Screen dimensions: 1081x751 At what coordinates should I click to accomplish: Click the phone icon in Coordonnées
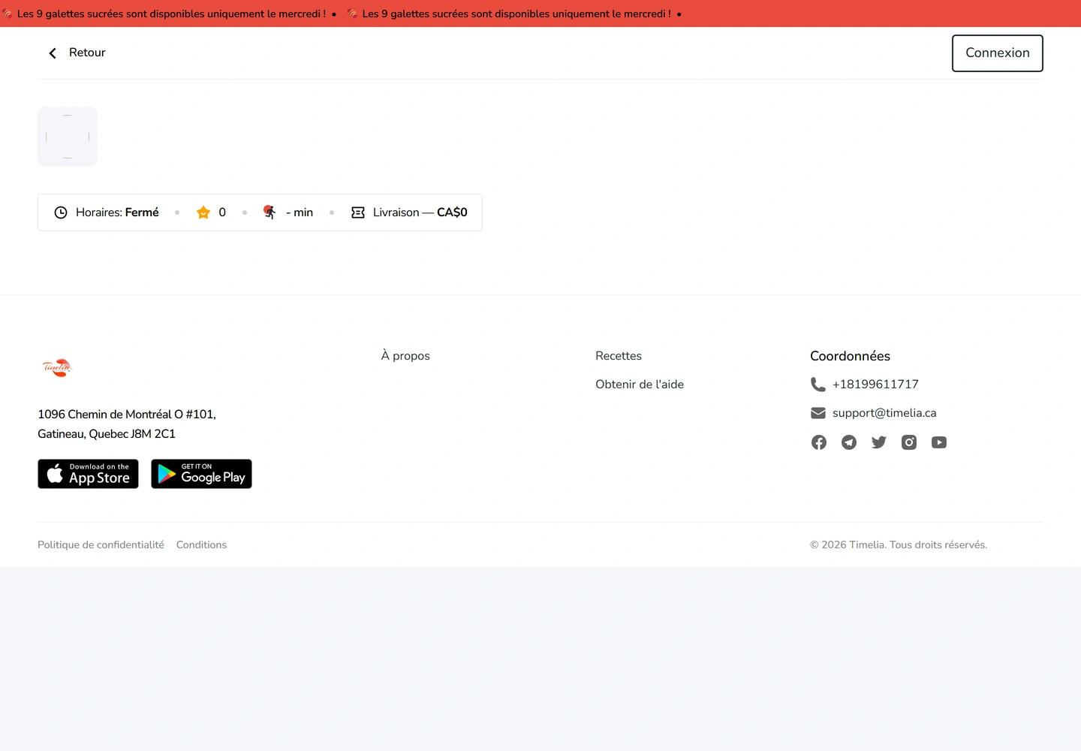(x=818, y=385)
